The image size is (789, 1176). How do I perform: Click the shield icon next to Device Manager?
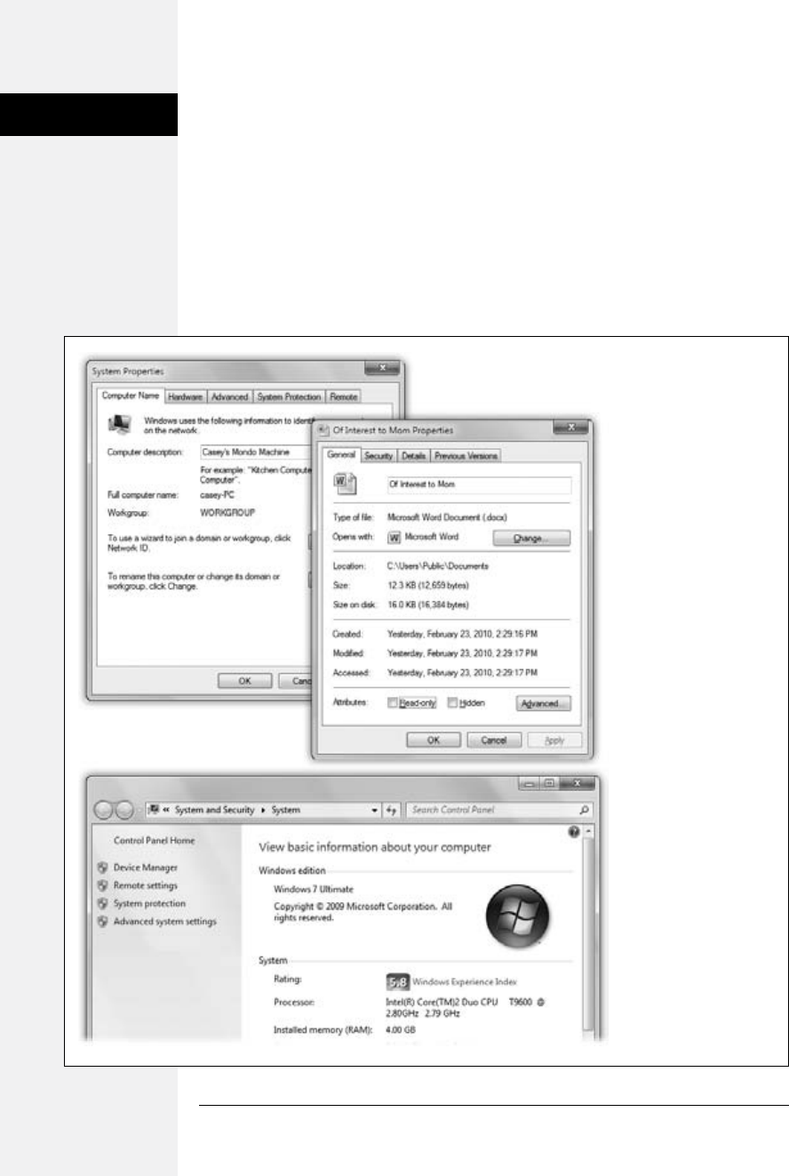click(103, 868)
